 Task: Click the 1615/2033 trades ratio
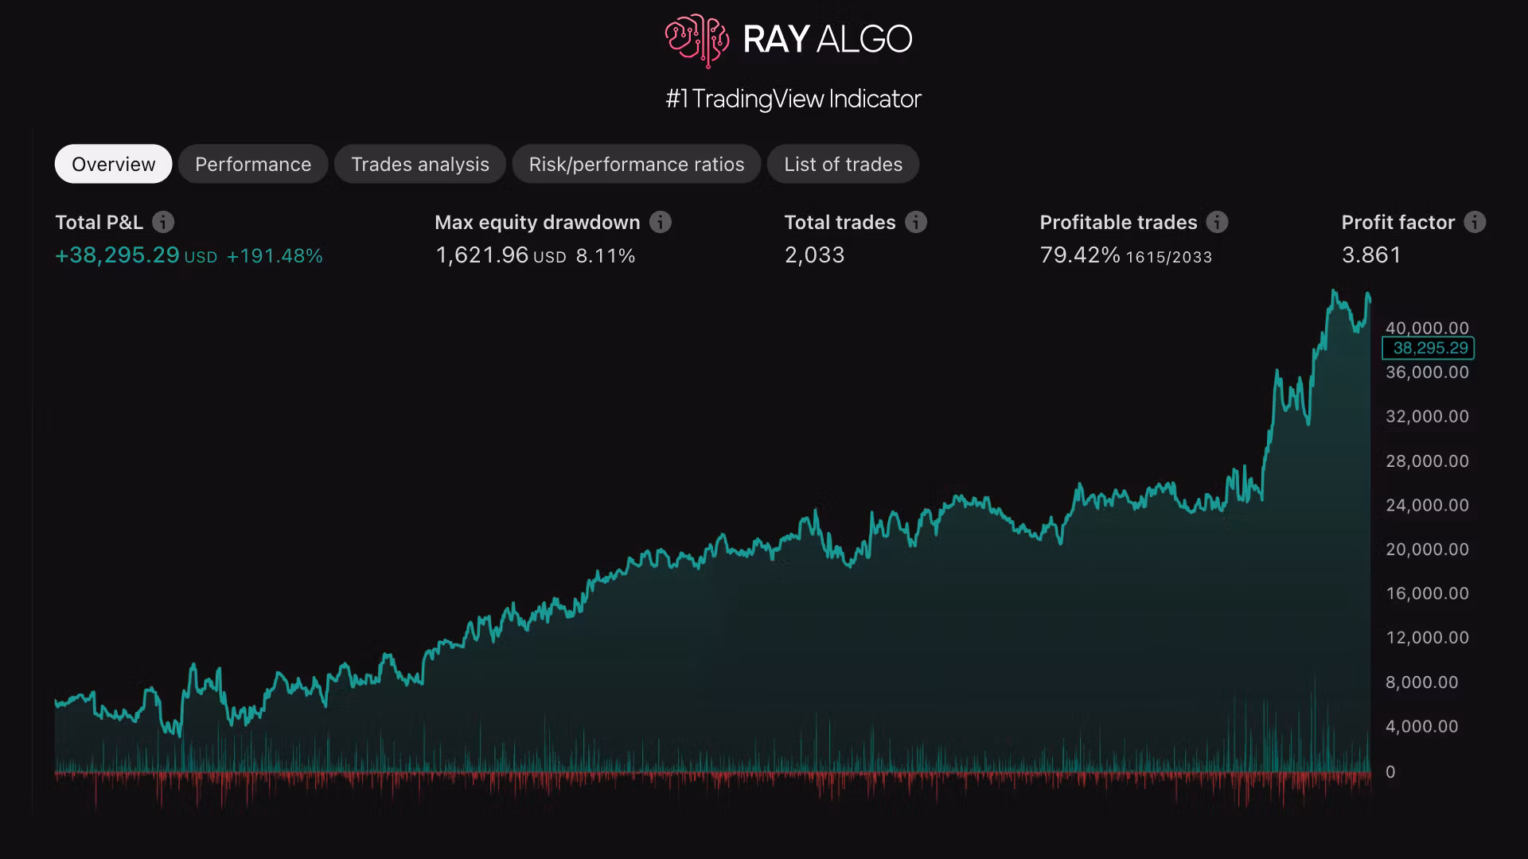(1169, 257)
